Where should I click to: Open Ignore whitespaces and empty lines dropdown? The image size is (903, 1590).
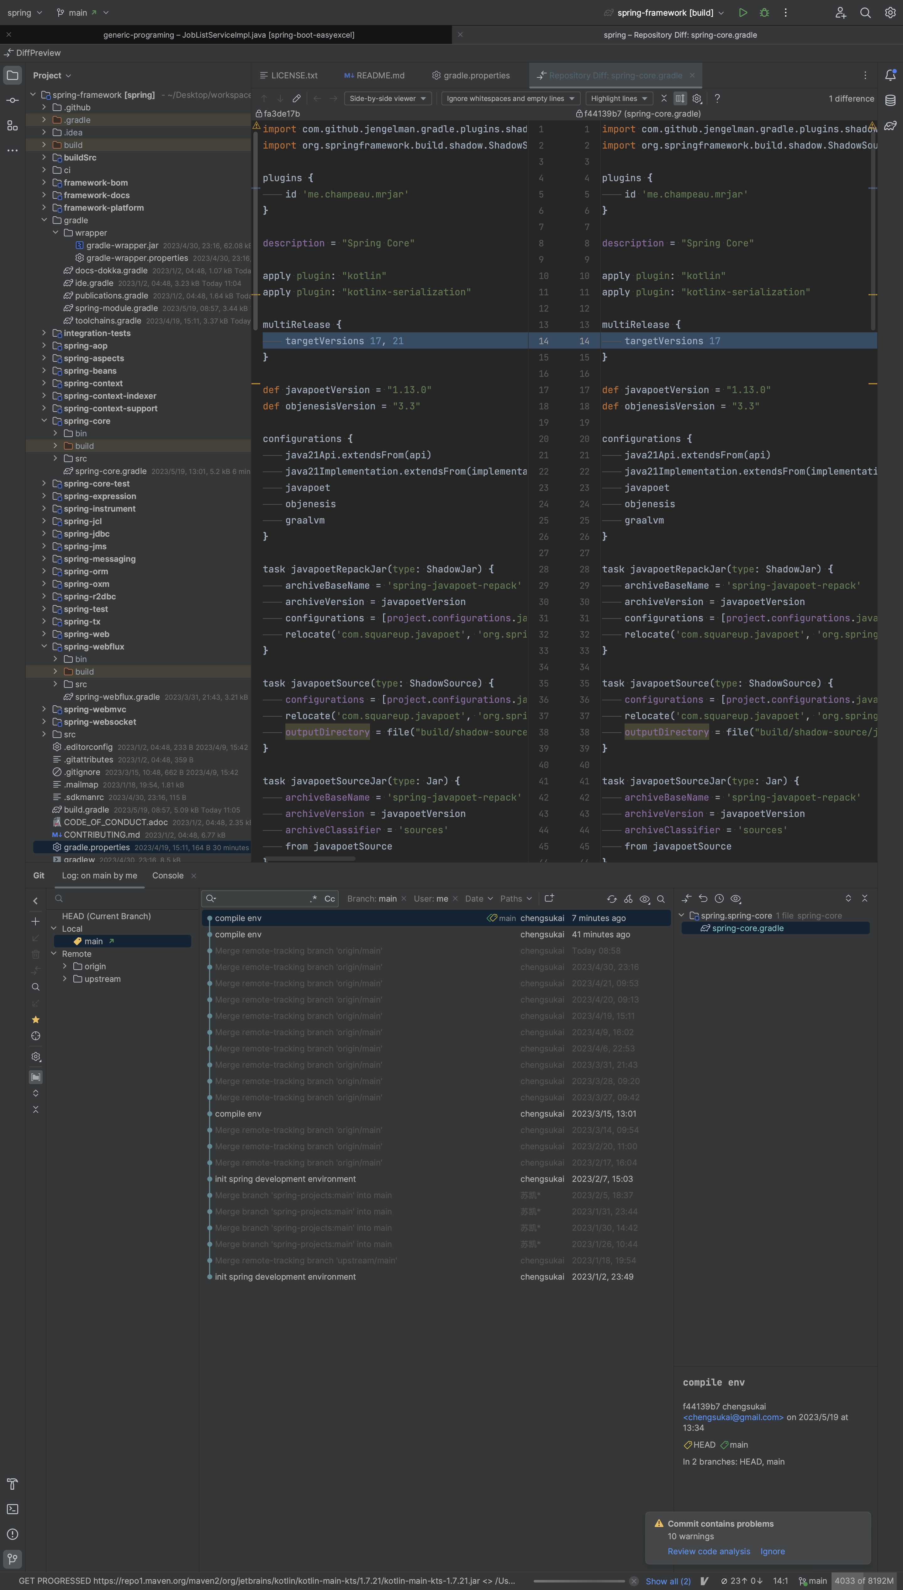(510, 98)
